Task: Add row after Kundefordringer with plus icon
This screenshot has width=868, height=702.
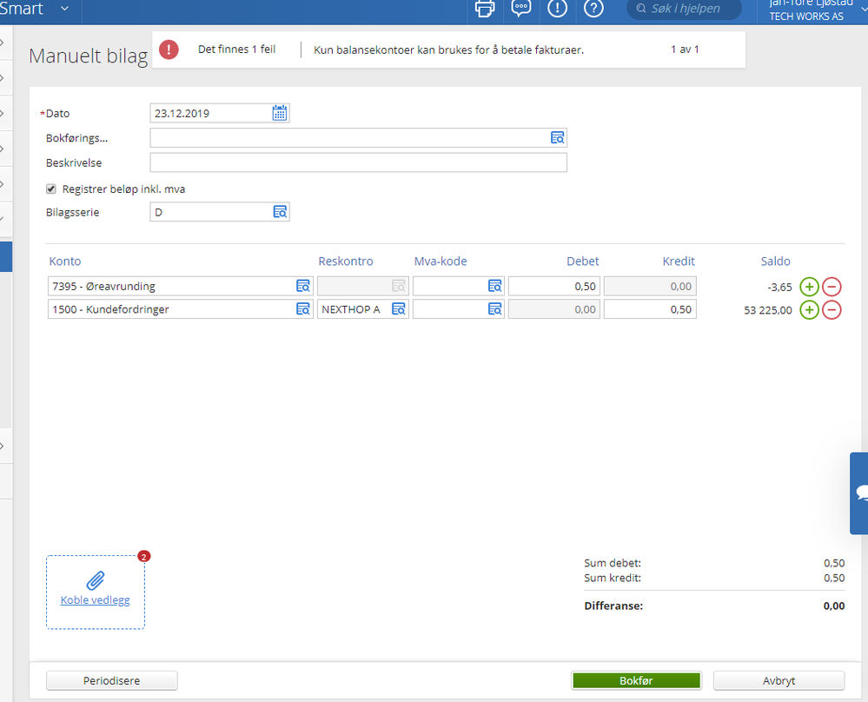Action: [809, 310]
